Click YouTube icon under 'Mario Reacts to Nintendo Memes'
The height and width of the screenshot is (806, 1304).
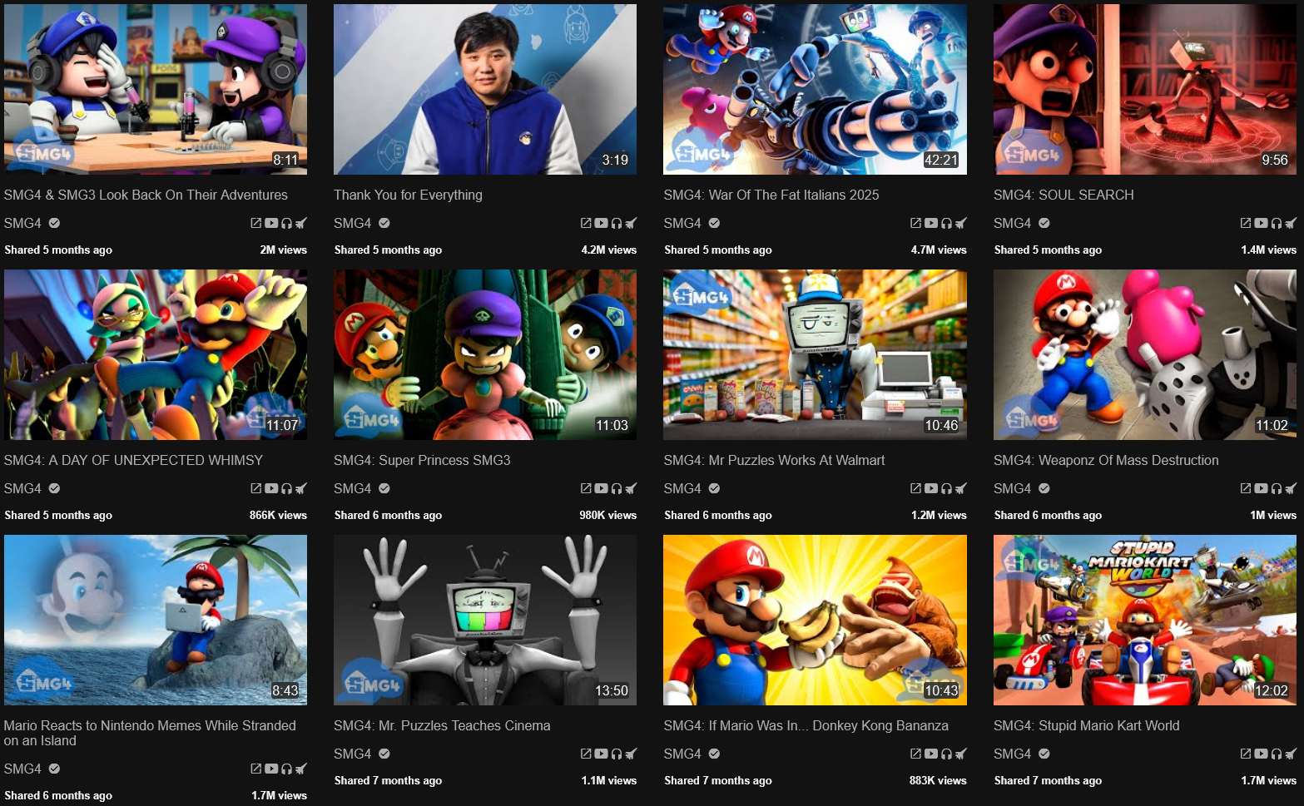pos(271,769)
